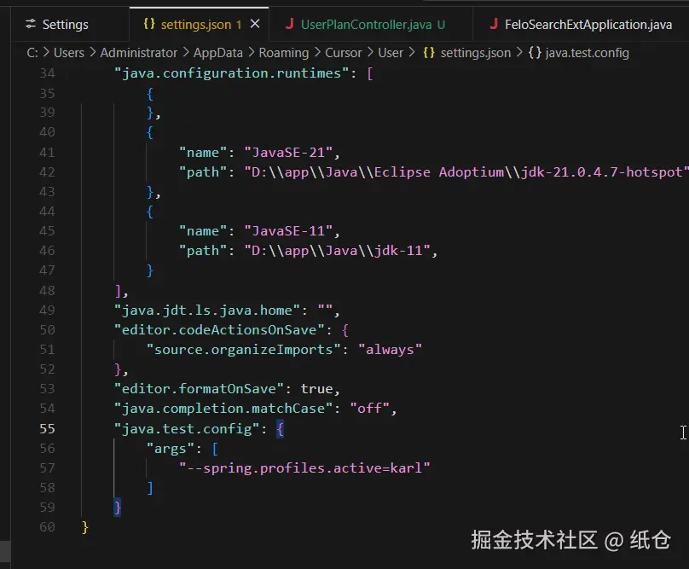Image resolution: width=689 pixels, height=569 pixels.
Task: Click line number 34 in the gutter
Action: [x=48, y=73]
